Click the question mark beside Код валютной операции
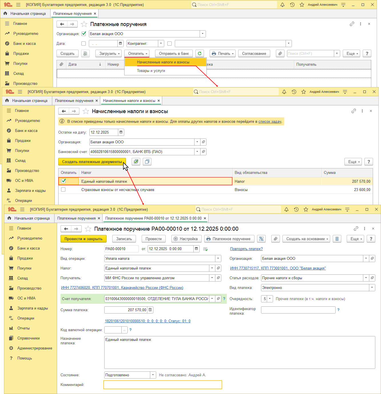This screenshot has height=394, width=381. 131,330
